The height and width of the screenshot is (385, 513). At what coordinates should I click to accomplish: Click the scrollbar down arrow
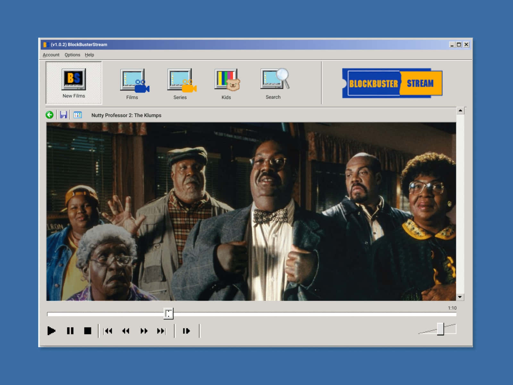460,297
